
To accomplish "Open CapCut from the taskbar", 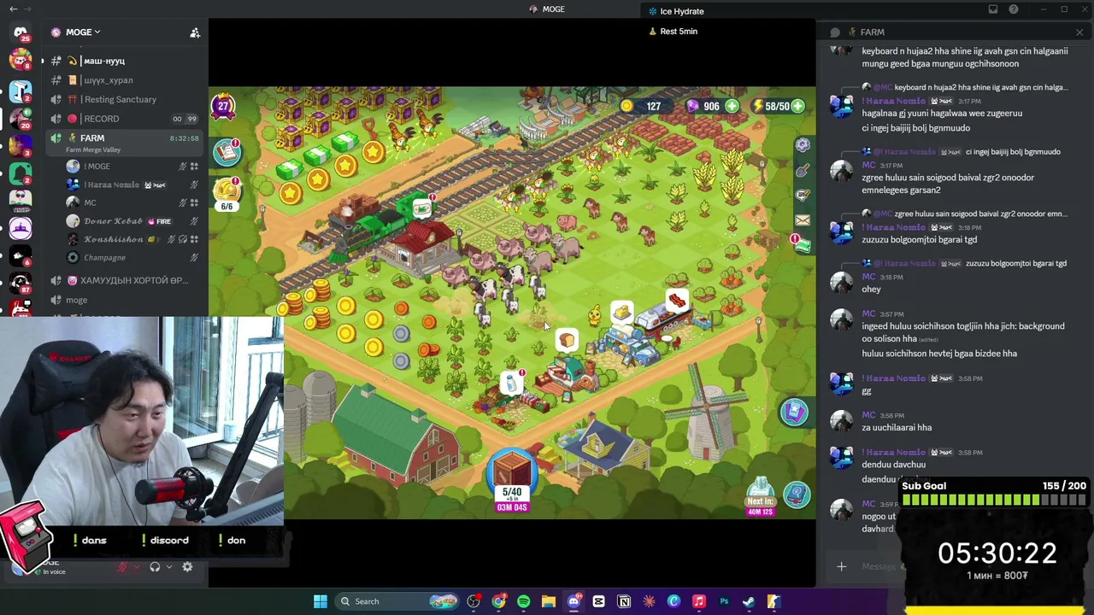I will click(598, 601).
